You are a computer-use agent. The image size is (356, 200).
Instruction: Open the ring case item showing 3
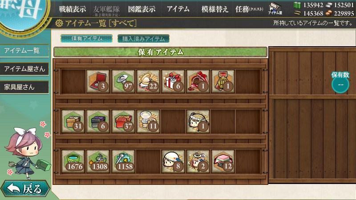pos(98,81)
